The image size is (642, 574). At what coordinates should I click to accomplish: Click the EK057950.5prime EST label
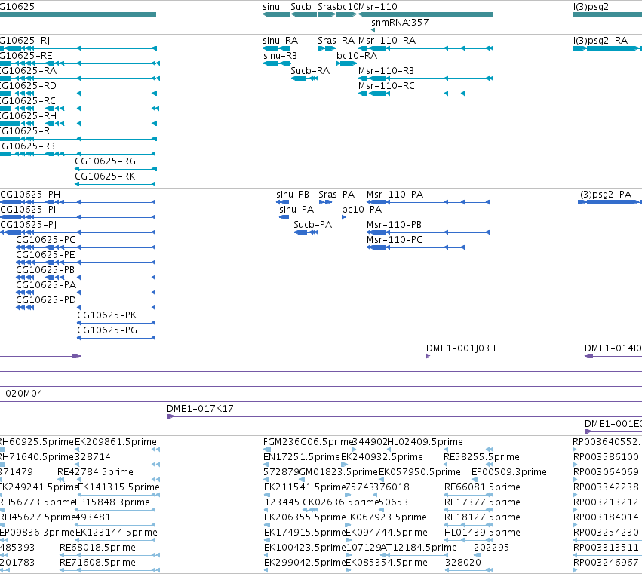(x=419, y=472)
